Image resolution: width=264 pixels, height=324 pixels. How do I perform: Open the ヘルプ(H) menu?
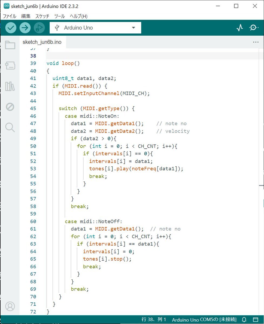[79, 16]
